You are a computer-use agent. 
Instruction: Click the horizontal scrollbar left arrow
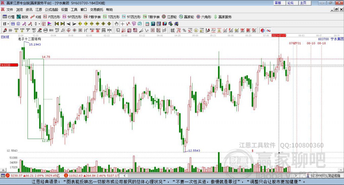click(125, 176)
